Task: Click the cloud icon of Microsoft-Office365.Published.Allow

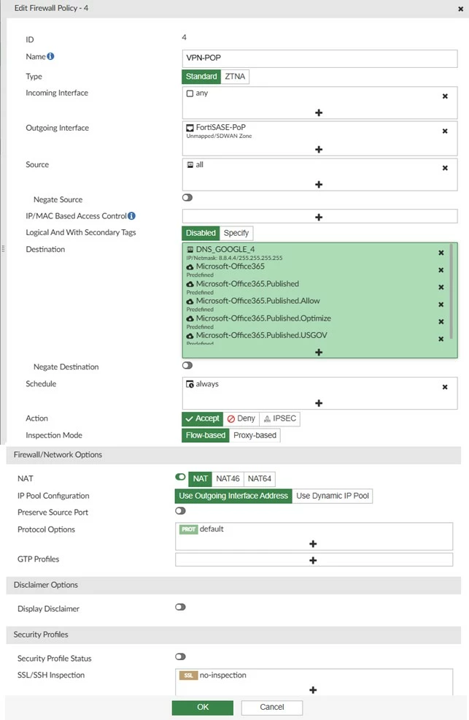Action: point(190,302)
